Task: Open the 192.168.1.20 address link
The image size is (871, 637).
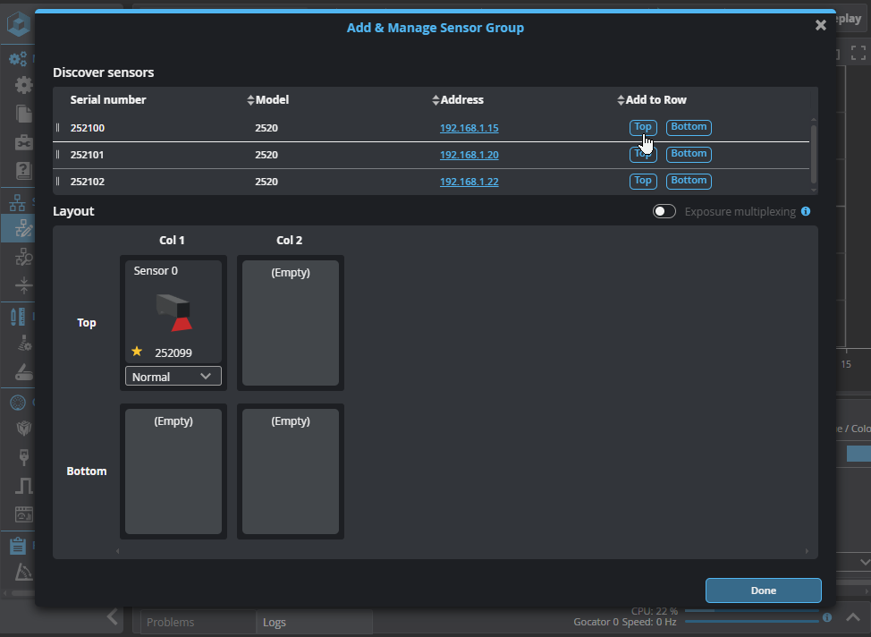Action: [x=469, y=155]
